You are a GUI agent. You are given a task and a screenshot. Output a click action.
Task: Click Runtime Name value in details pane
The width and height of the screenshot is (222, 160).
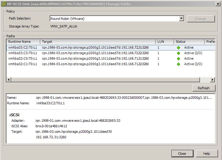click(x=51, y=103)
